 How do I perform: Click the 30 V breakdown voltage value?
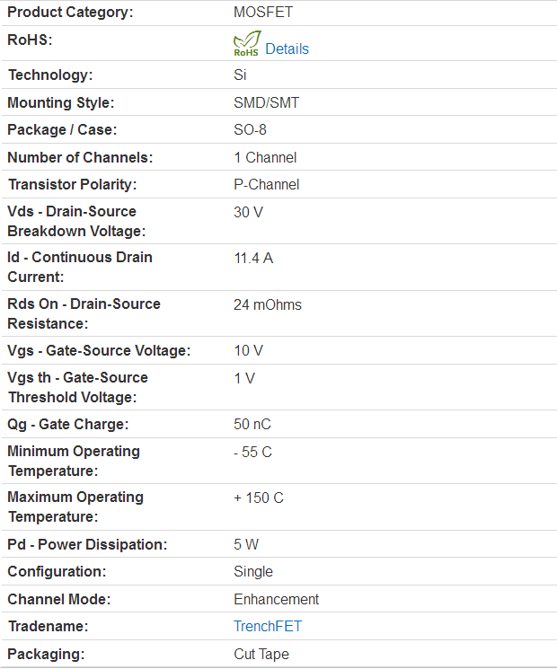(249, 212)
